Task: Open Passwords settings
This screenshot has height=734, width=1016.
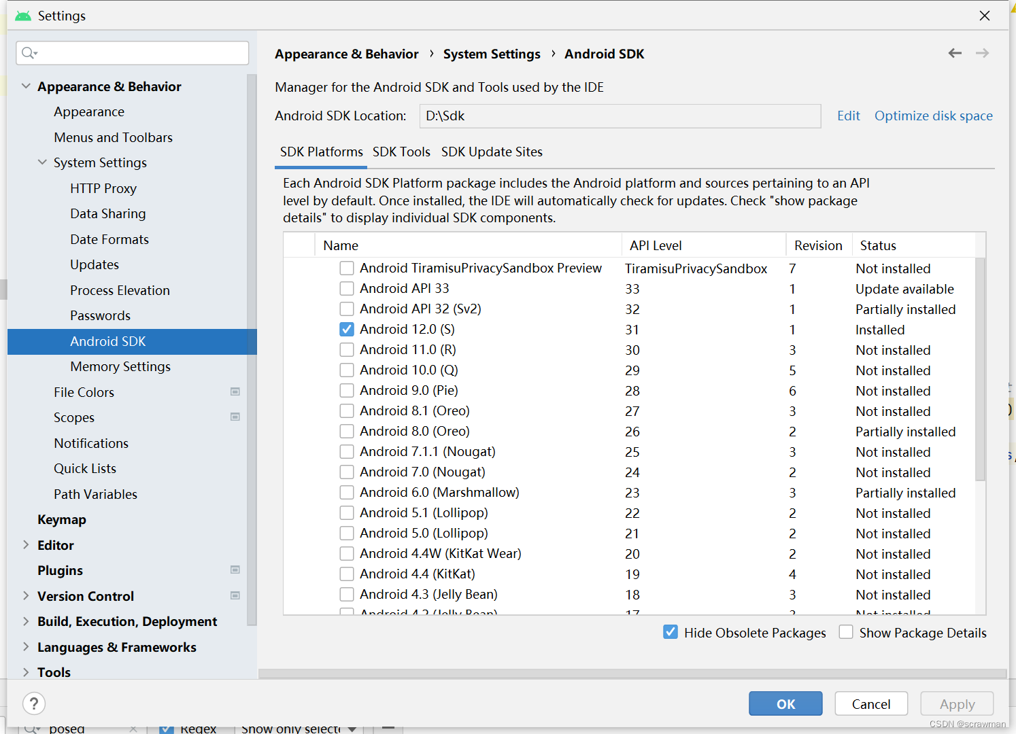Action: coord(100,315)
